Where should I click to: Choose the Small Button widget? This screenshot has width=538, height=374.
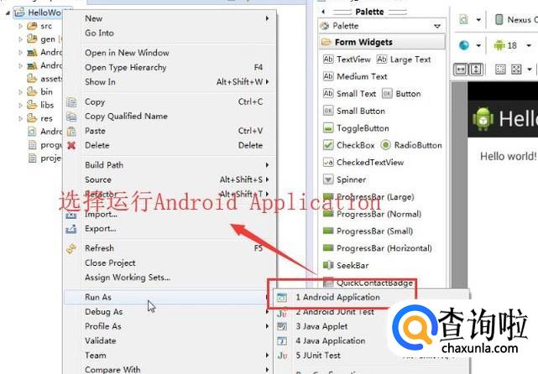click(x=354, y=111)
